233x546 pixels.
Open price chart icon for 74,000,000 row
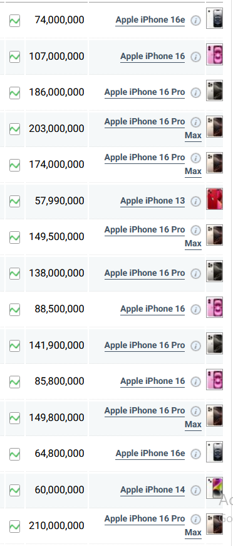14,21
